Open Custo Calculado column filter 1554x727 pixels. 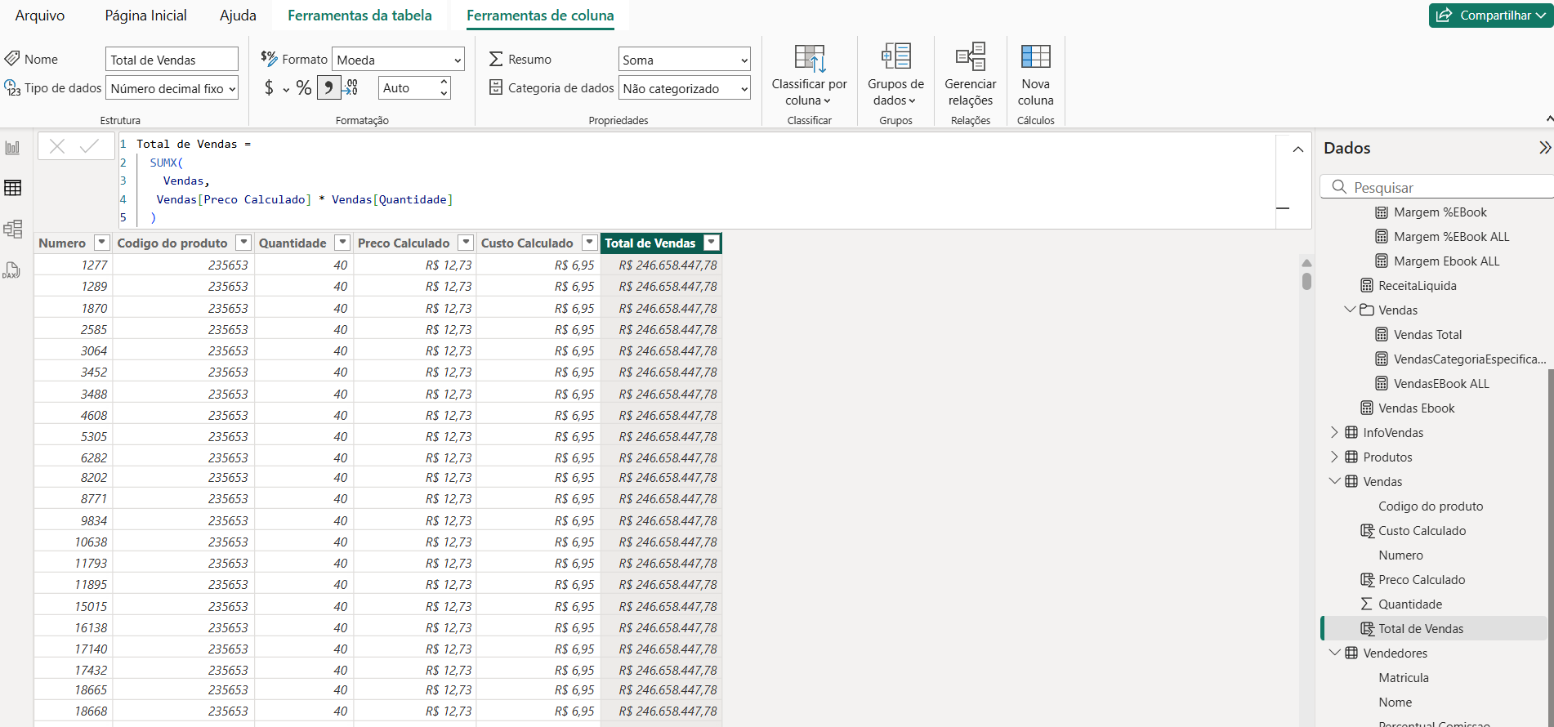tap(590, 243)
